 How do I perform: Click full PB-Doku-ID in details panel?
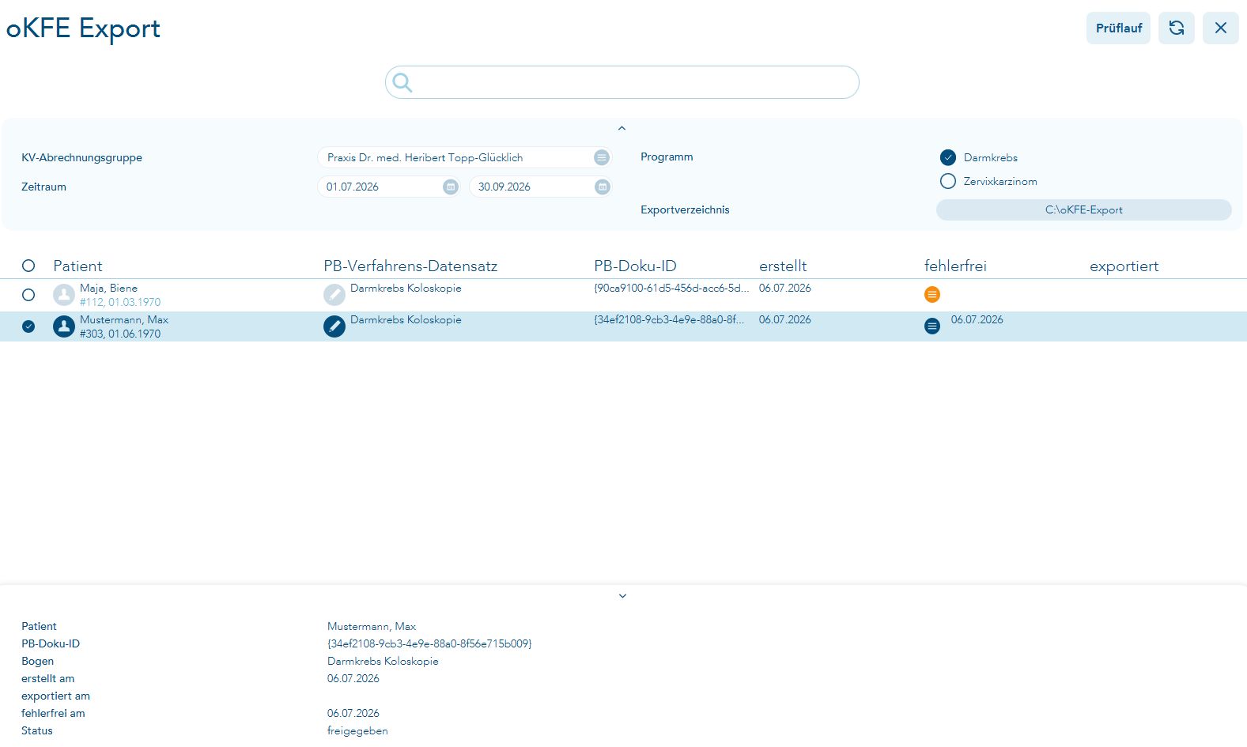[429, 643]
